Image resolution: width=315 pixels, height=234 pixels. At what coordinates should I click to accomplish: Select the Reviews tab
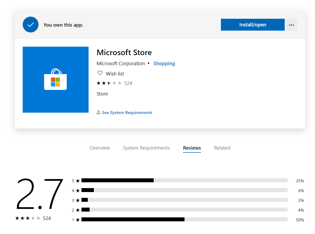pos(192,148)
